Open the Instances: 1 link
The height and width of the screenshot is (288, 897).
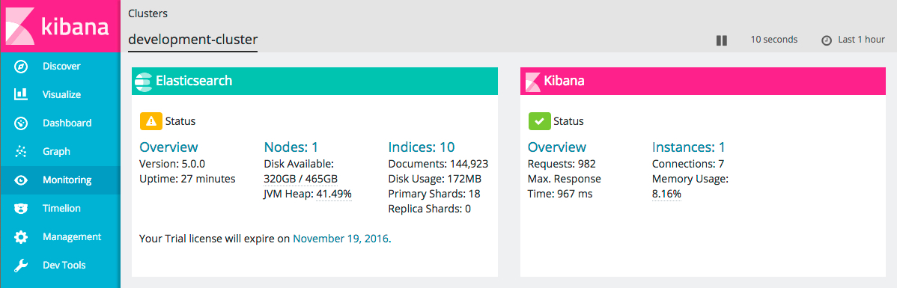689,147
